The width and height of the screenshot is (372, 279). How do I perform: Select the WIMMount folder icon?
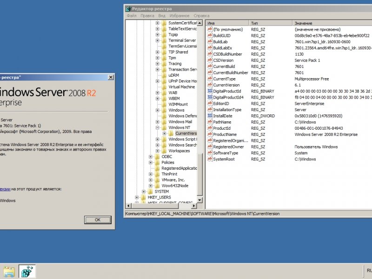(164, 104)
